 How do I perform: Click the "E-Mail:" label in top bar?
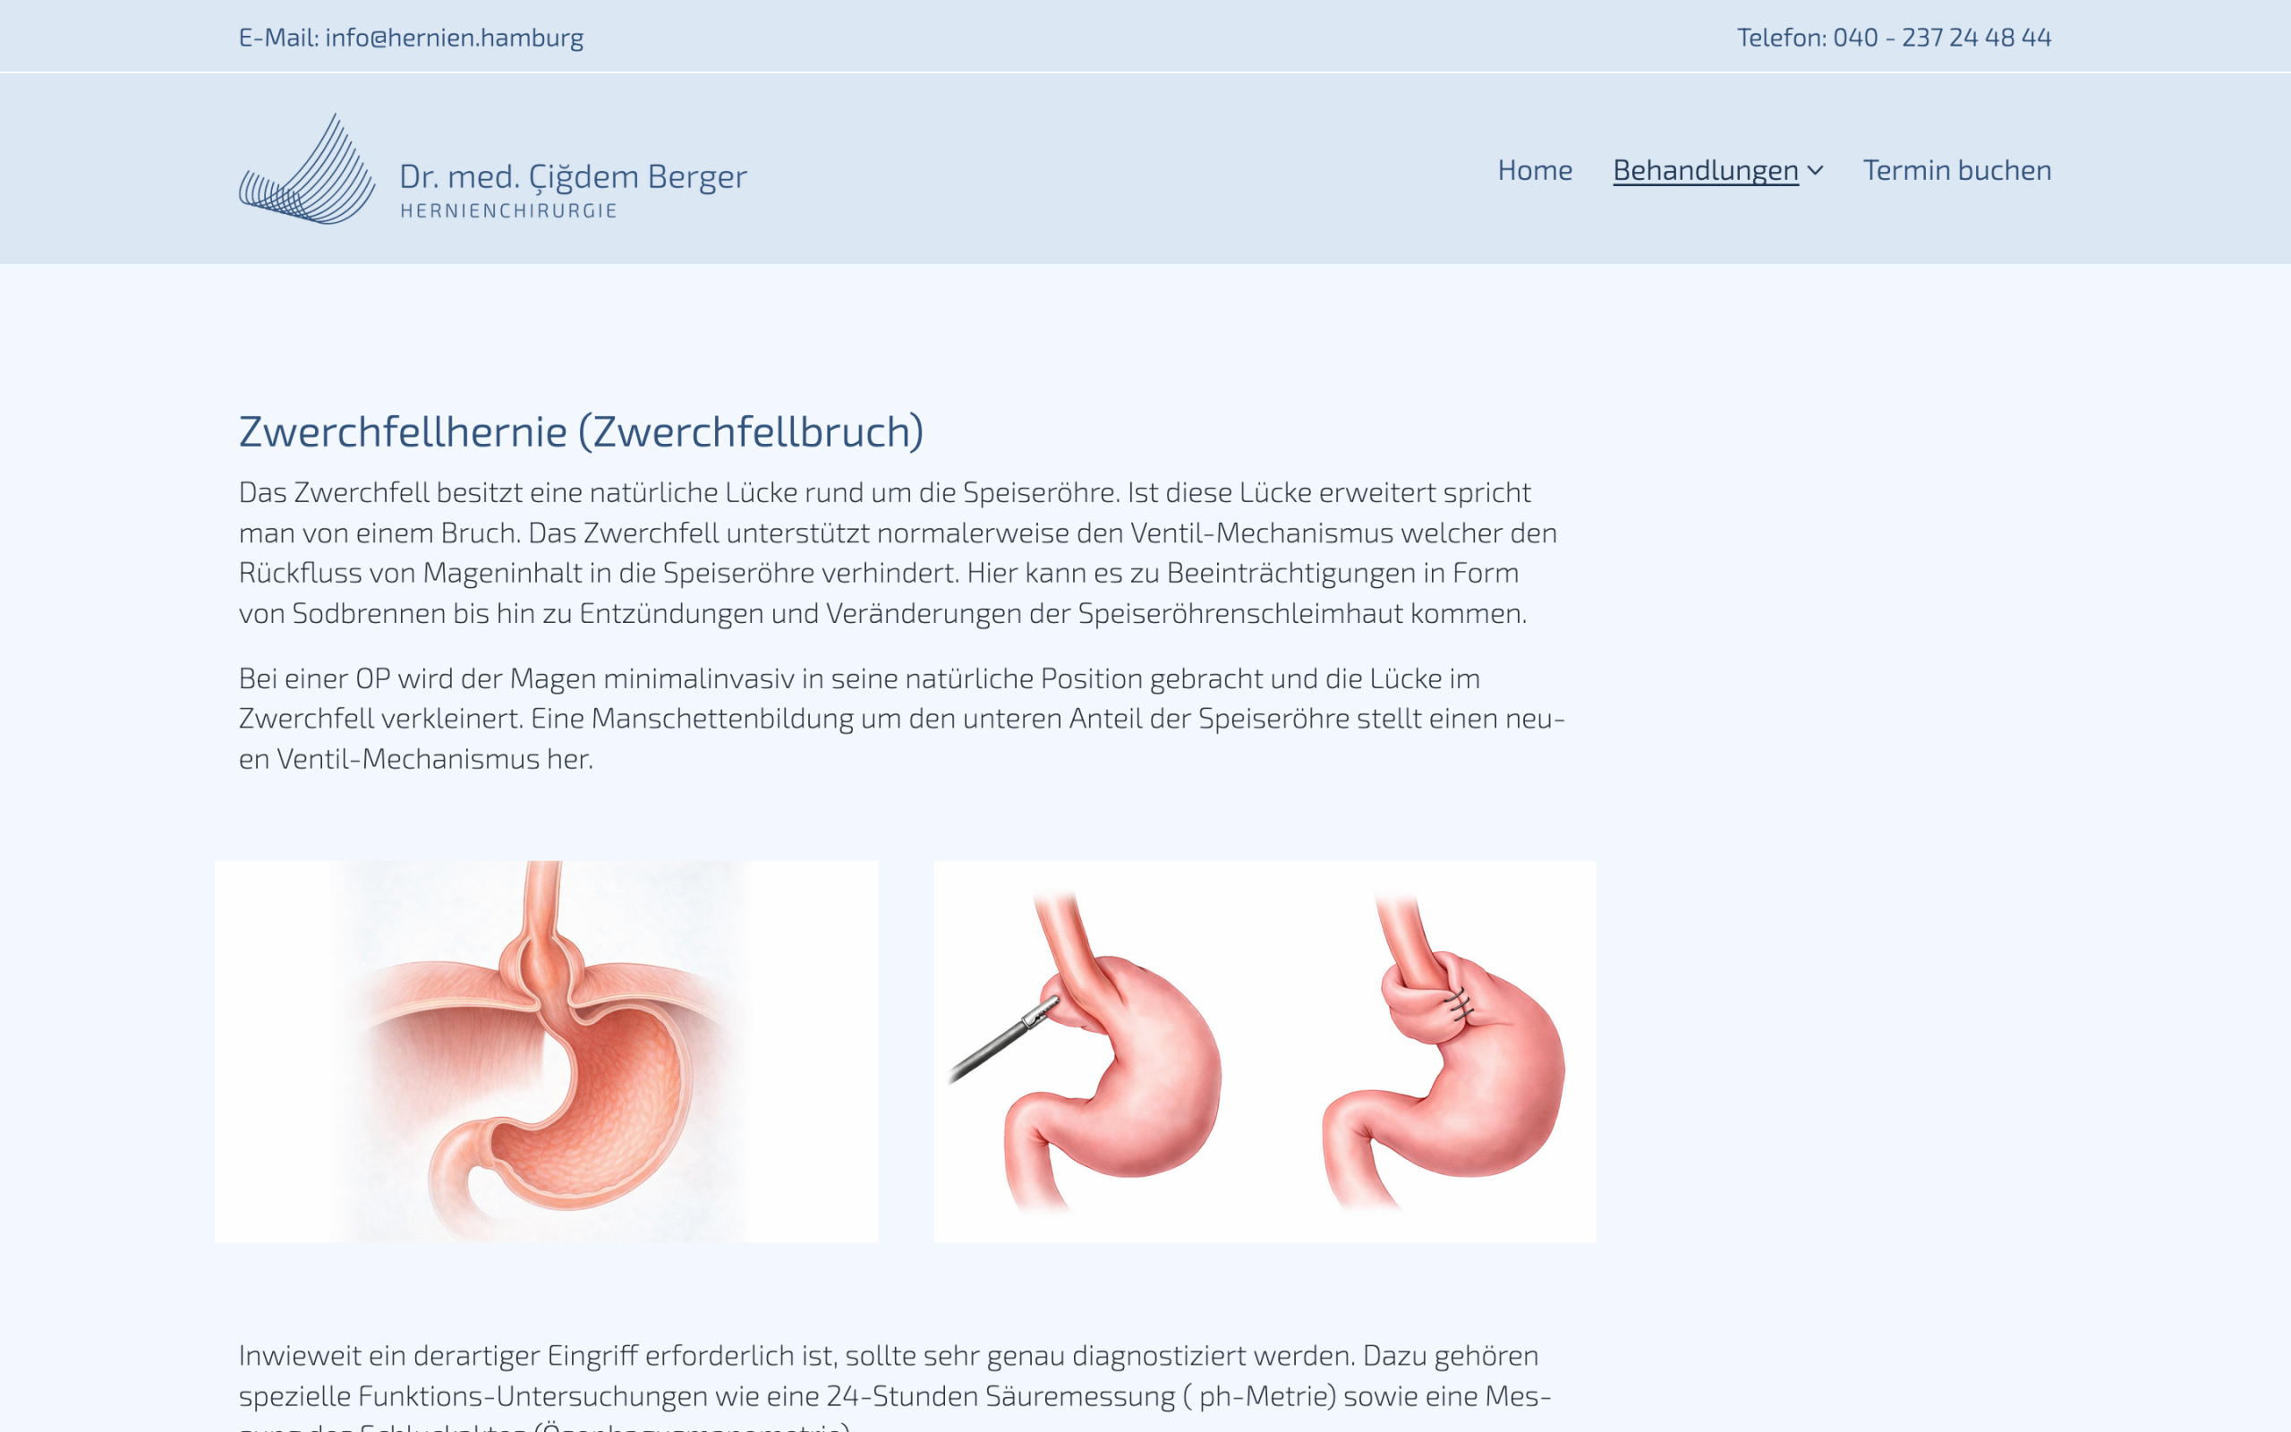pyautogui.click(x=278, y=38)
